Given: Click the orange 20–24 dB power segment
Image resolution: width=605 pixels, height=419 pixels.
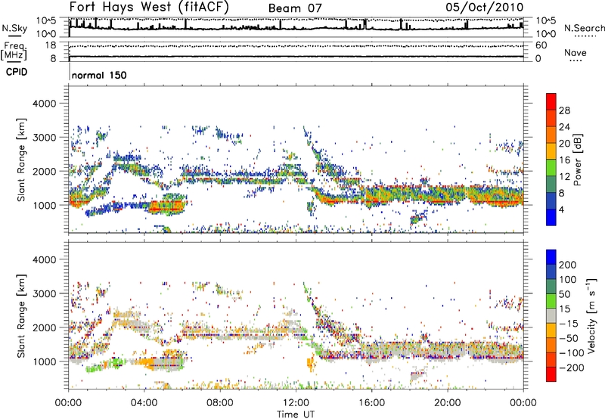Looking at the screenshot, I should [x=551, y=135].
